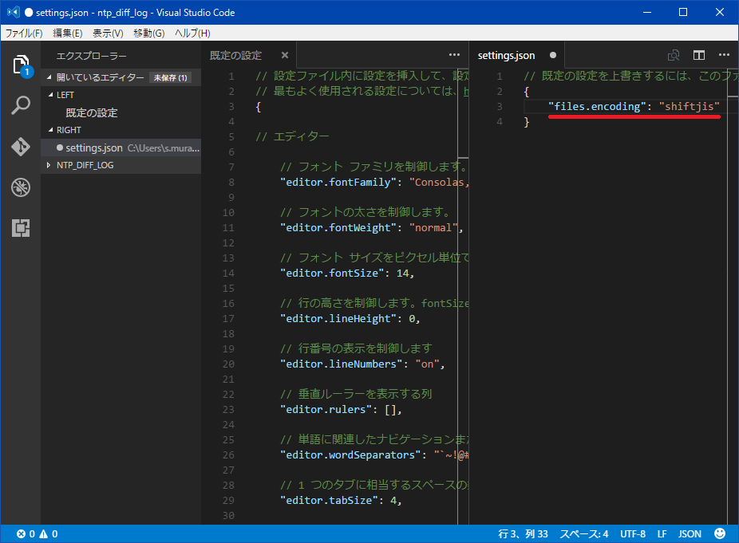Collapse the 開いているエディター section

(49, 77)
